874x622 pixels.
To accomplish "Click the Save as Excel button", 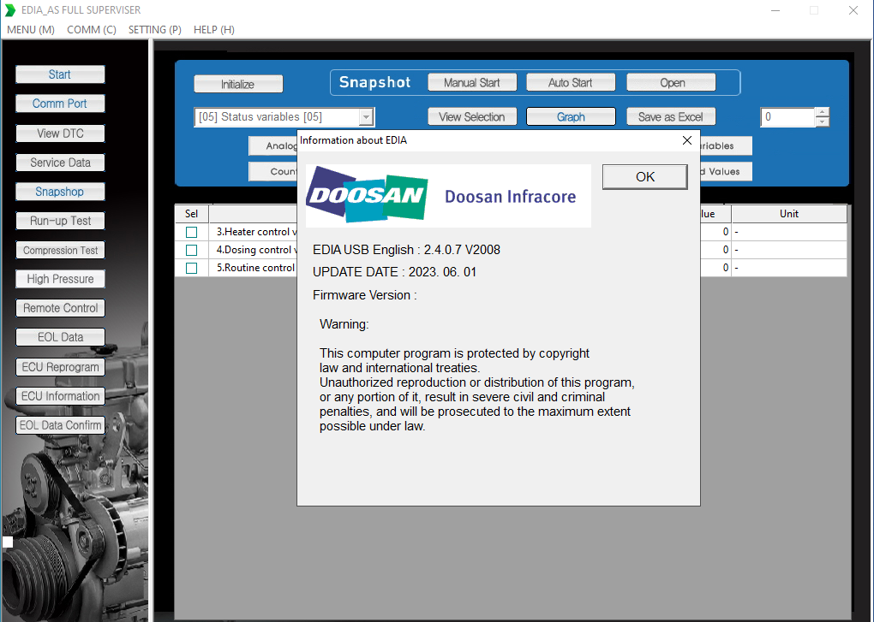I will point(671,117).
